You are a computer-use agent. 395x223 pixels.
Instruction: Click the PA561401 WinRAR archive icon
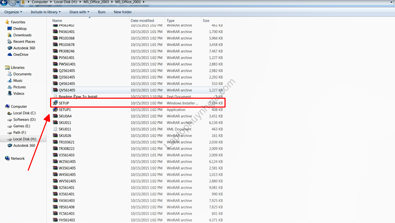(55, 32)
